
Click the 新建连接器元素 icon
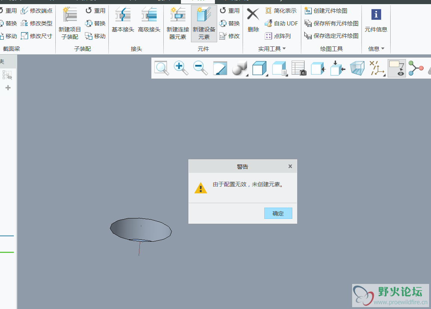pyautogui.click(x=178, y=15)
